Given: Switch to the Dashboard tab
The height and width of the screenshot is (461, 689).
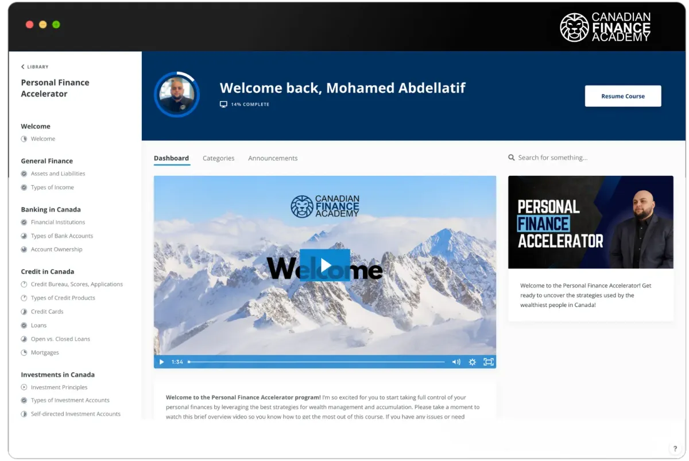Looking at the screenshot, I should [171, 158].
